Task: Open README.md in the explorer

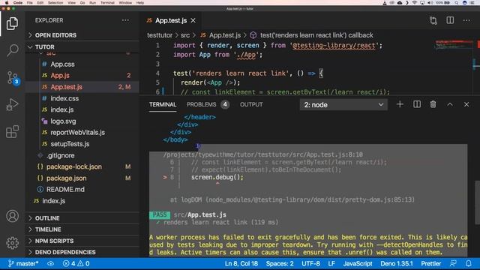Action: point(82,190)
